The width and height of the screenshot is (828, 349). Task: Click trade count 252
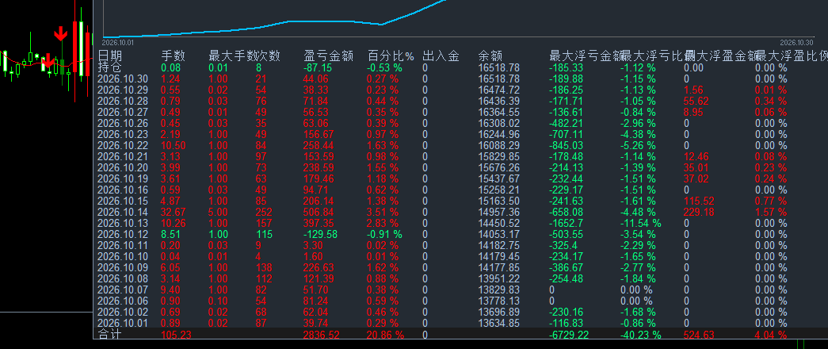pos(265,212)
